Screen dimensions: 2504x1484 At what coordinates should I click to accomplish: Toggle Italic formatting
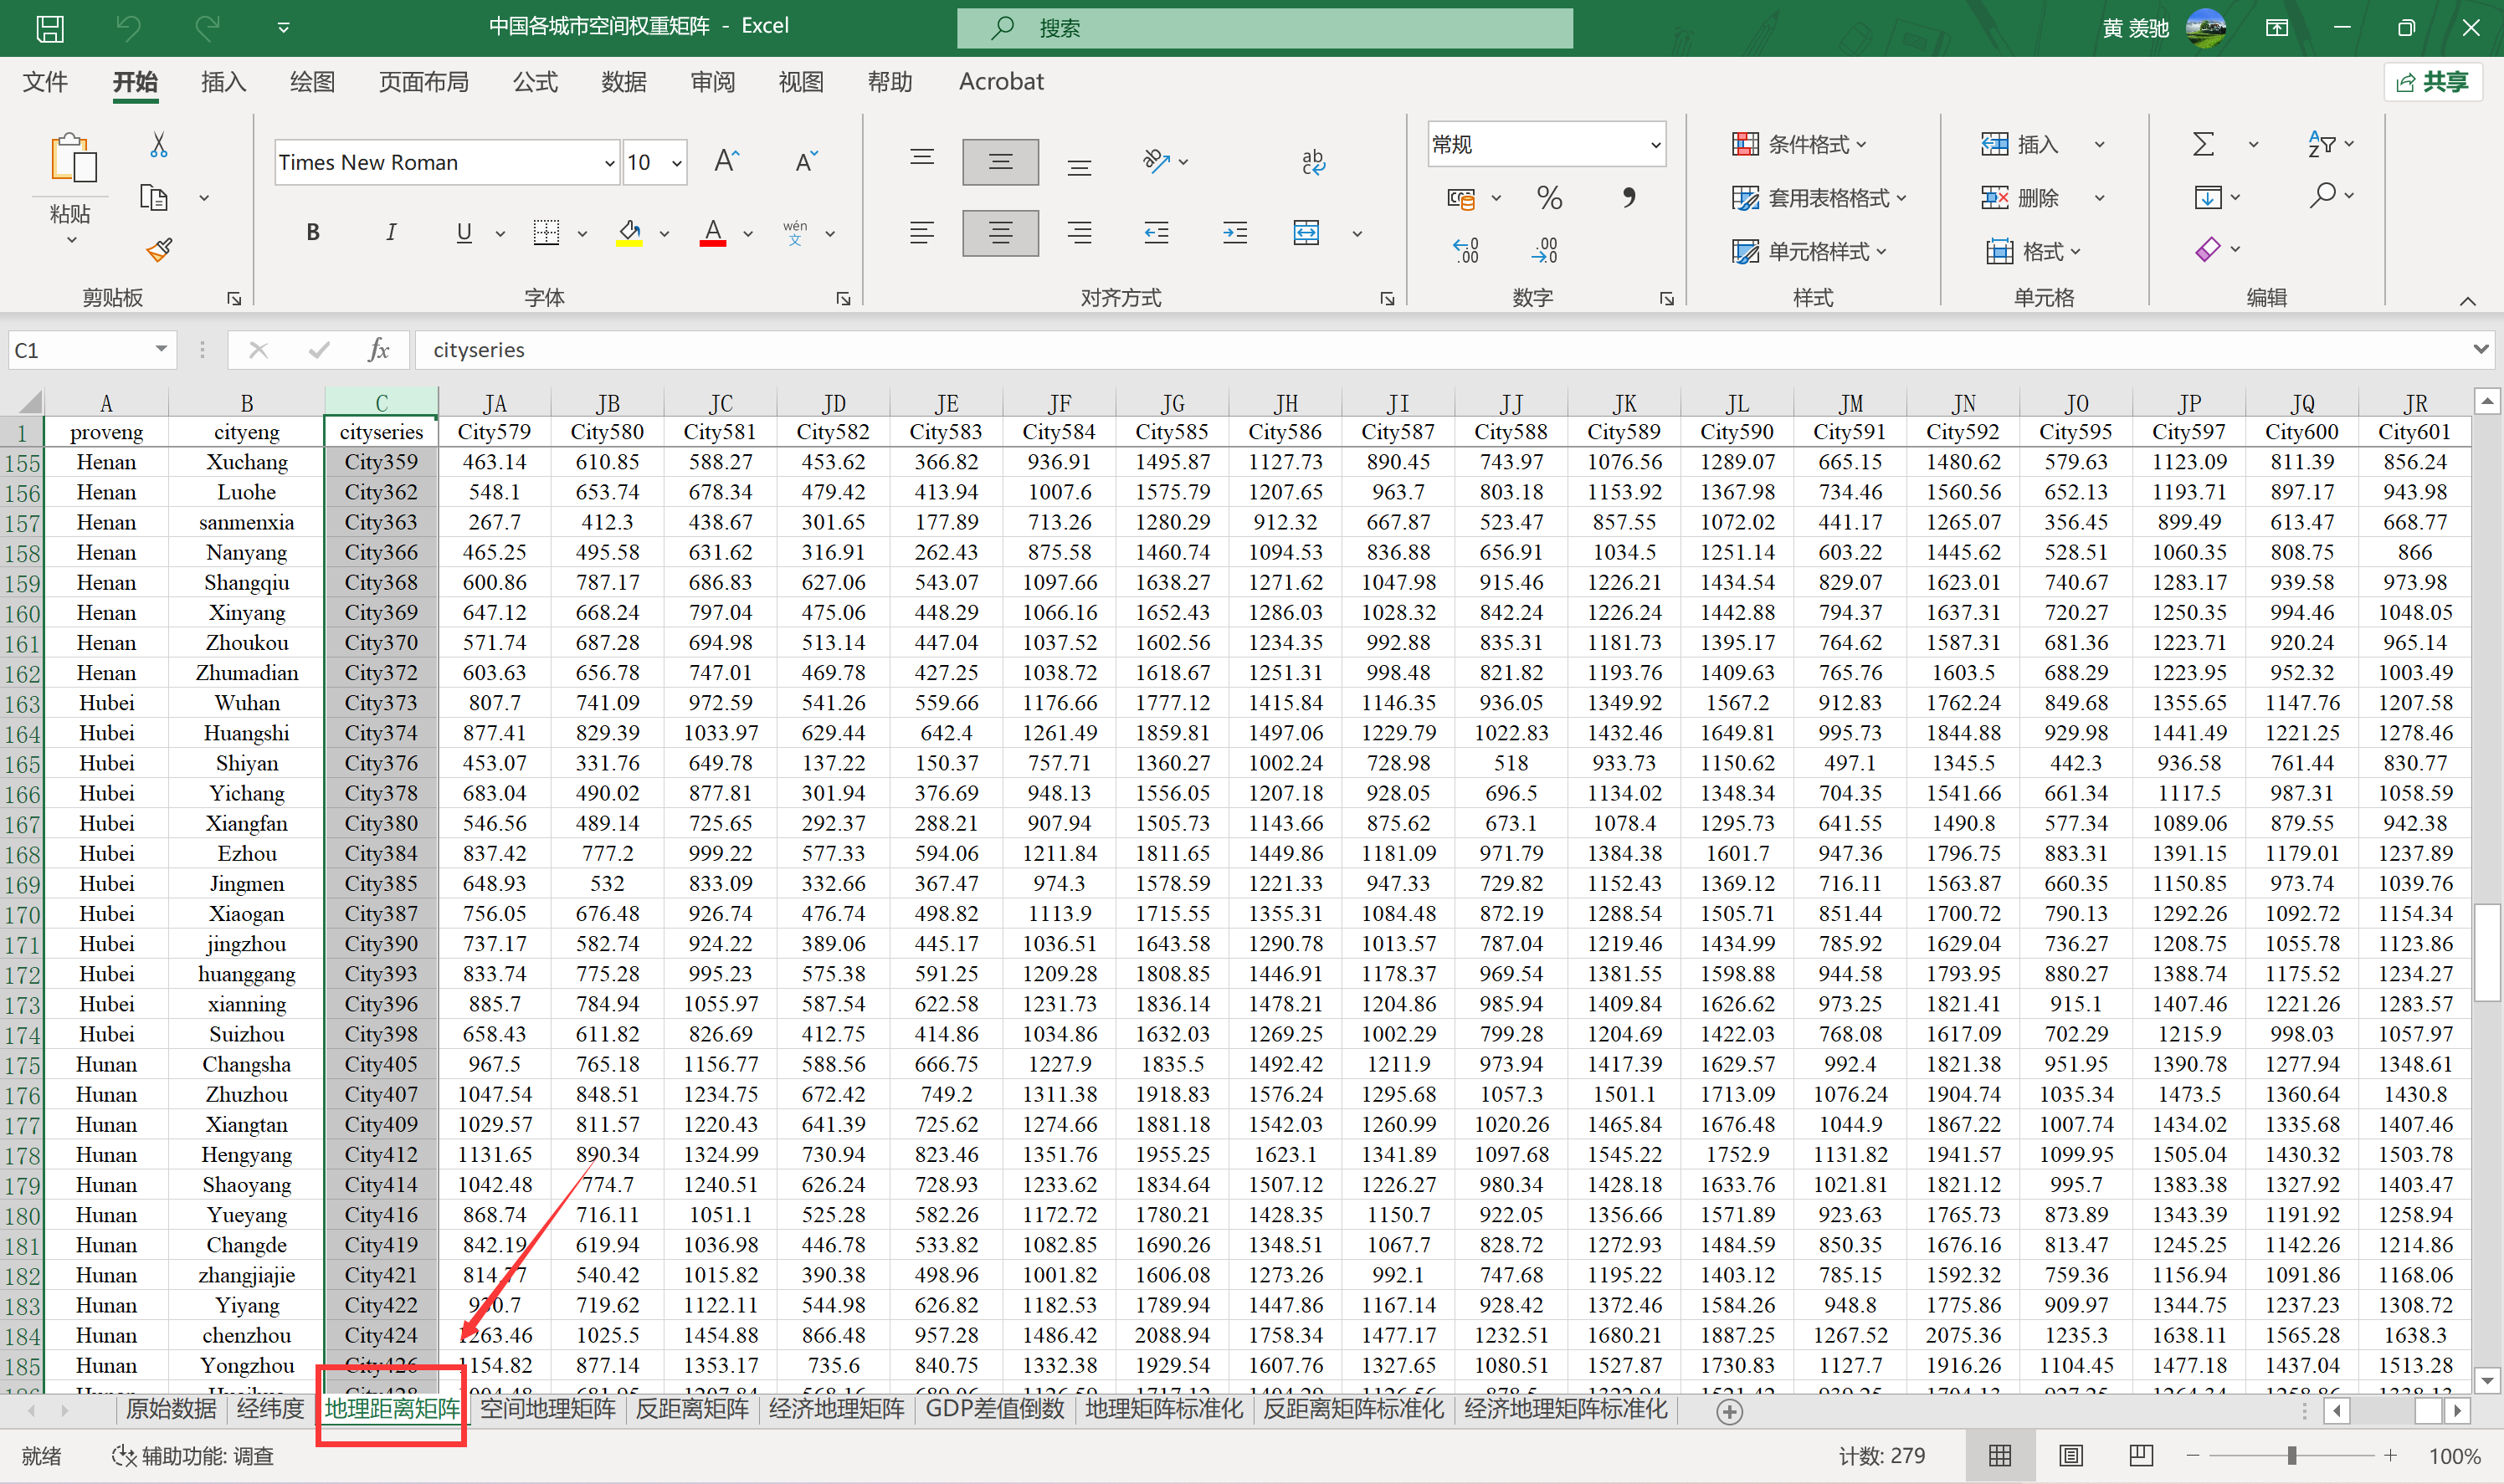[390, 233]
